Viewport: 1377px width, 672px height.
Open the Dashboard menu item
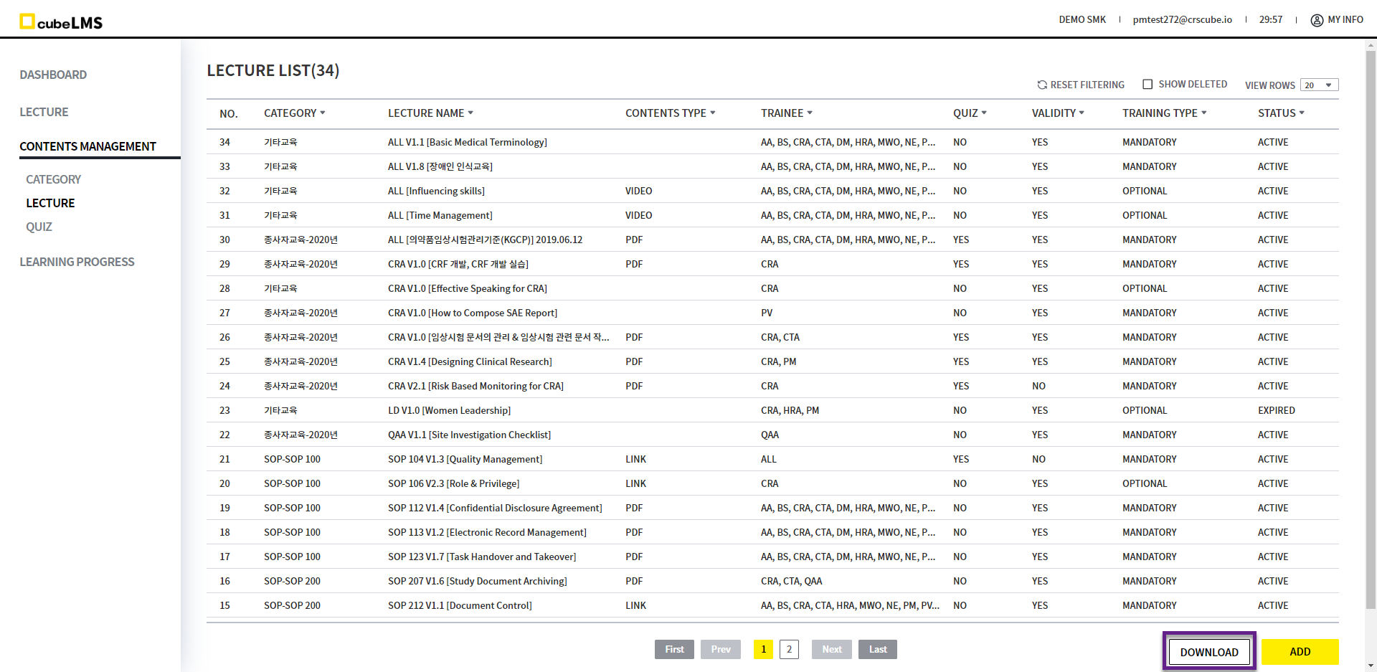click(53, 75)
